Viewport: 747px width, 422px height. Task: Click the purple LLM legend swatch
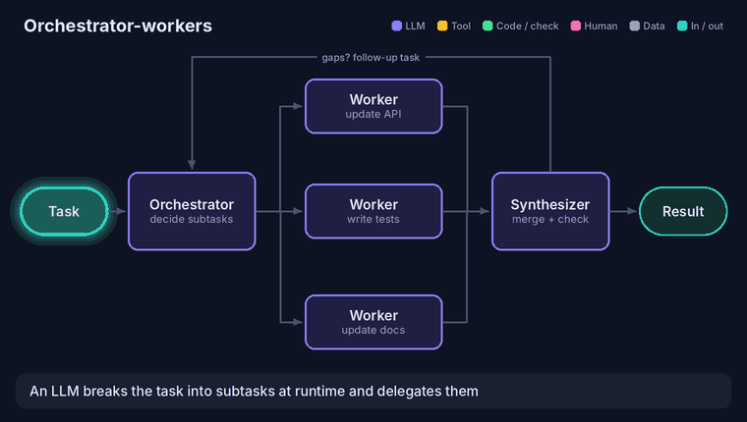click(396, 26)
